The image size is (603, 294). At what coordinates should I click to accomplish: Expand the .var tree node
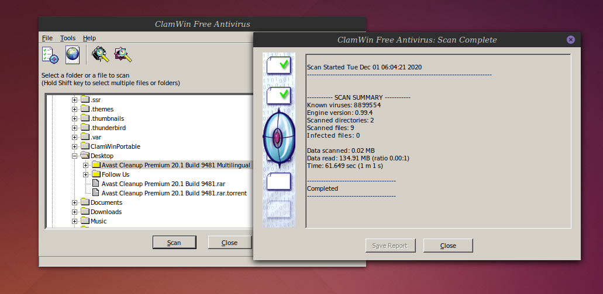coord(75,137)
